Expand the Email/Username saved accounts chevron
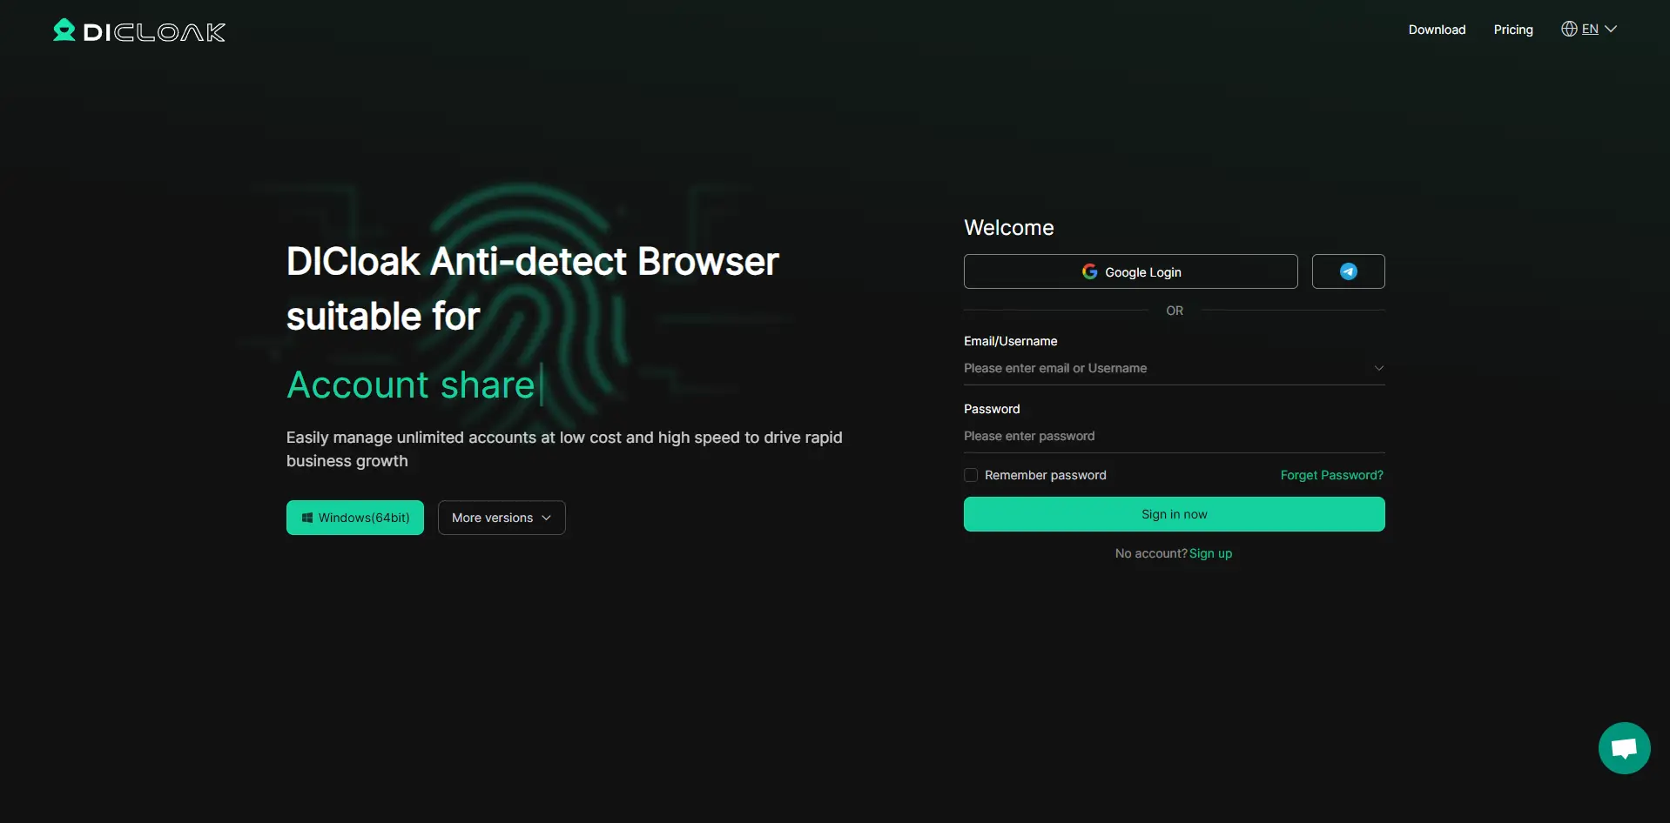Viewport: 1670px width, 823px height. click(x=1378, y=368)
